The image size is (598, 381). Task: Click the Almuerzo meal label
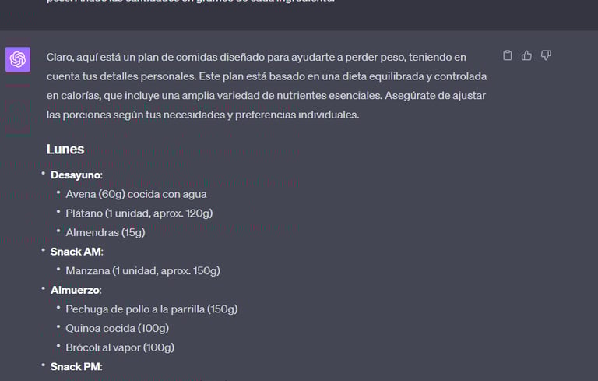(76, 289)
